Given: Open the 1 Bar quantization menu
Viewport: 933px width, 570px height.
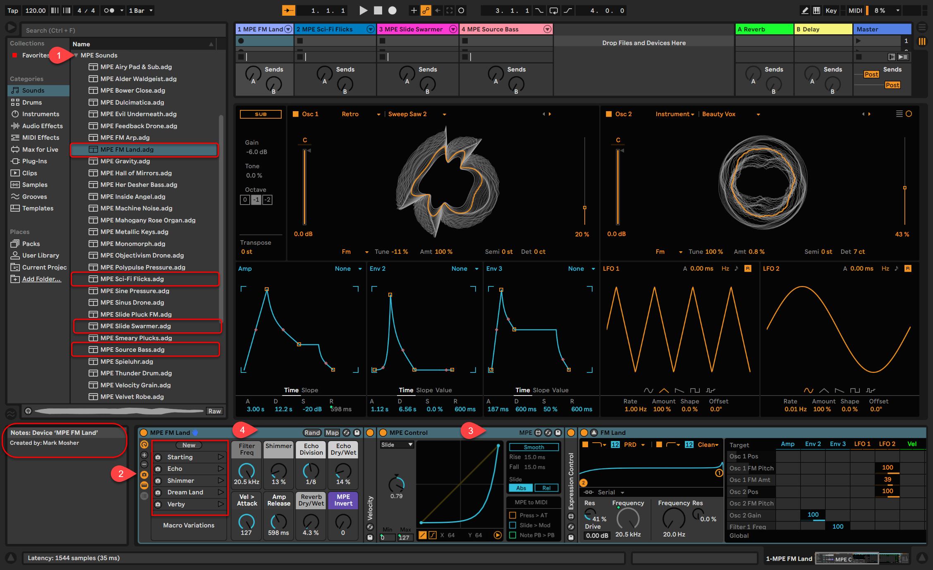Looking at the screenshot, I should coord(141,10).
